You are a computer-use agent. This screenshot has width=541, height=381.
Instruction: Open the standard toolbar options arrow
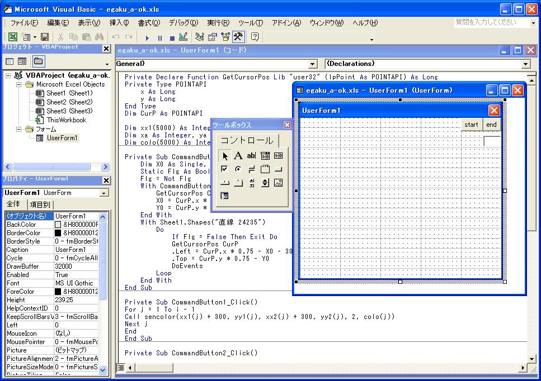point(371,39)
